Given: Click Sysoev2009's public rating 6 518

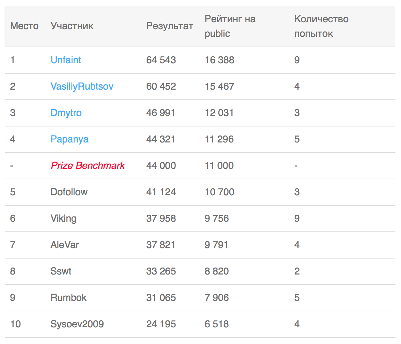Looking at the screenshot, I should 216,324.
